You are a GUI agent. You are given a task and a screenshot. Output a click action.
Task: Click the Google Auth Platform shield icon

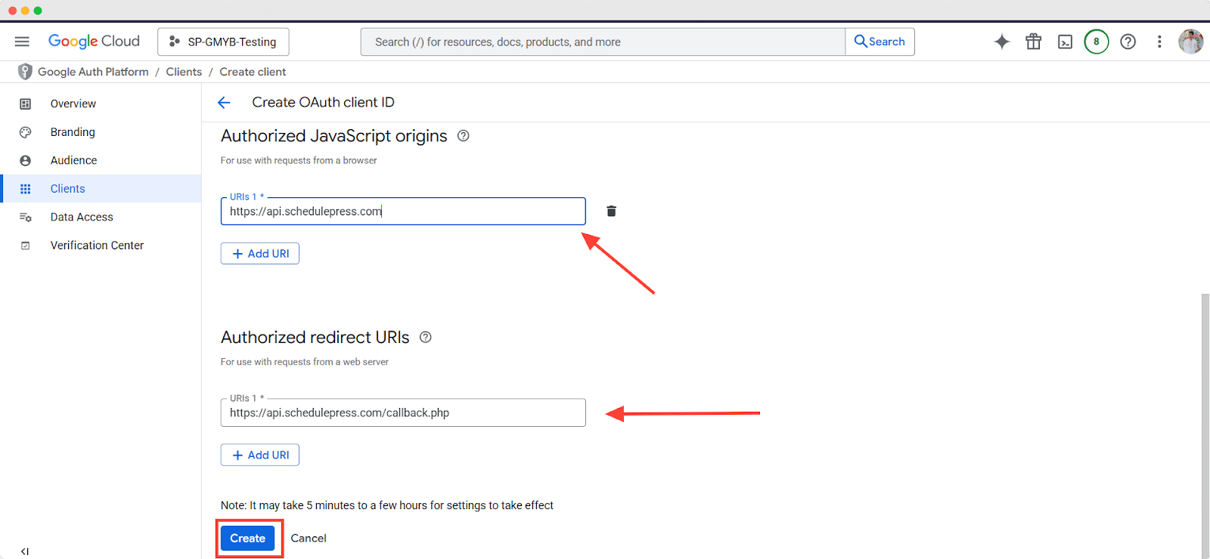tap(25, 72)
